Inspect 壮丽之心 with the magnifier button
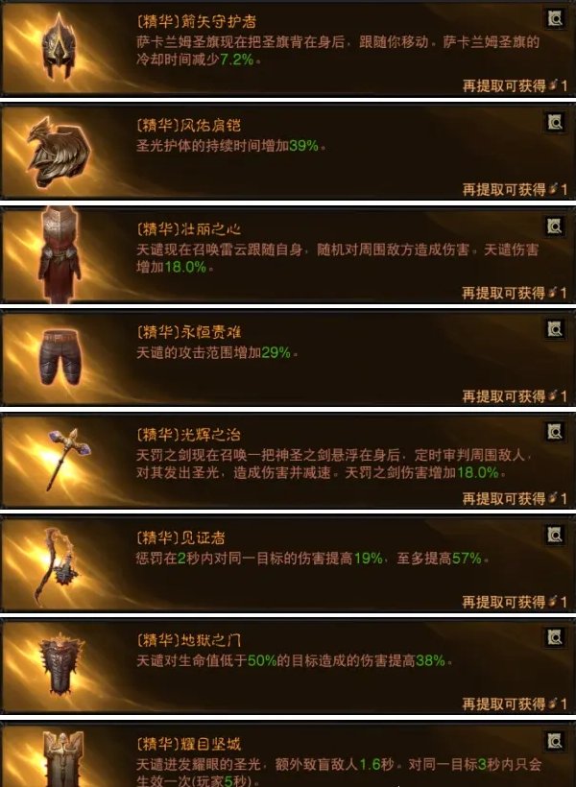576x787 pixels. click(556, 227)
